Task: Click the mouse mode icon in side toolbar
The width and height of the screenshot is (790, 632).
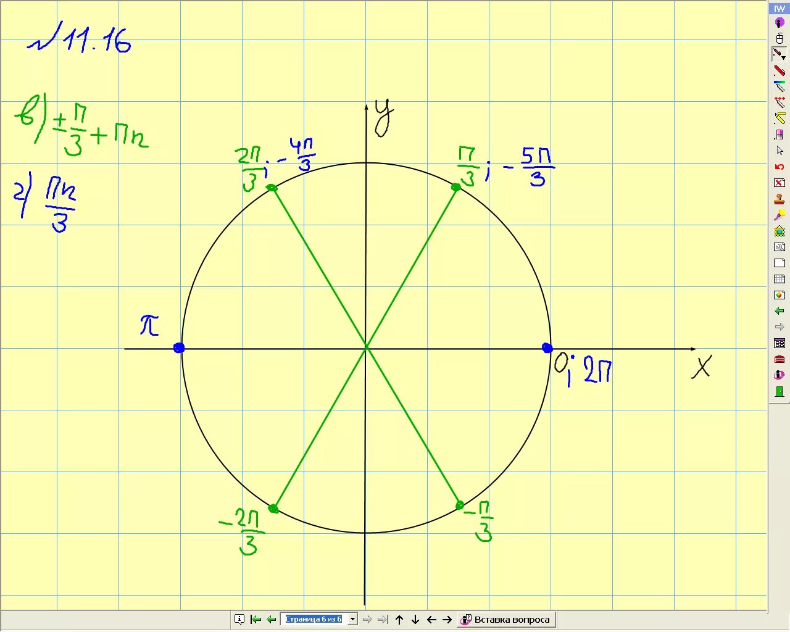Action: pos(780,39)
